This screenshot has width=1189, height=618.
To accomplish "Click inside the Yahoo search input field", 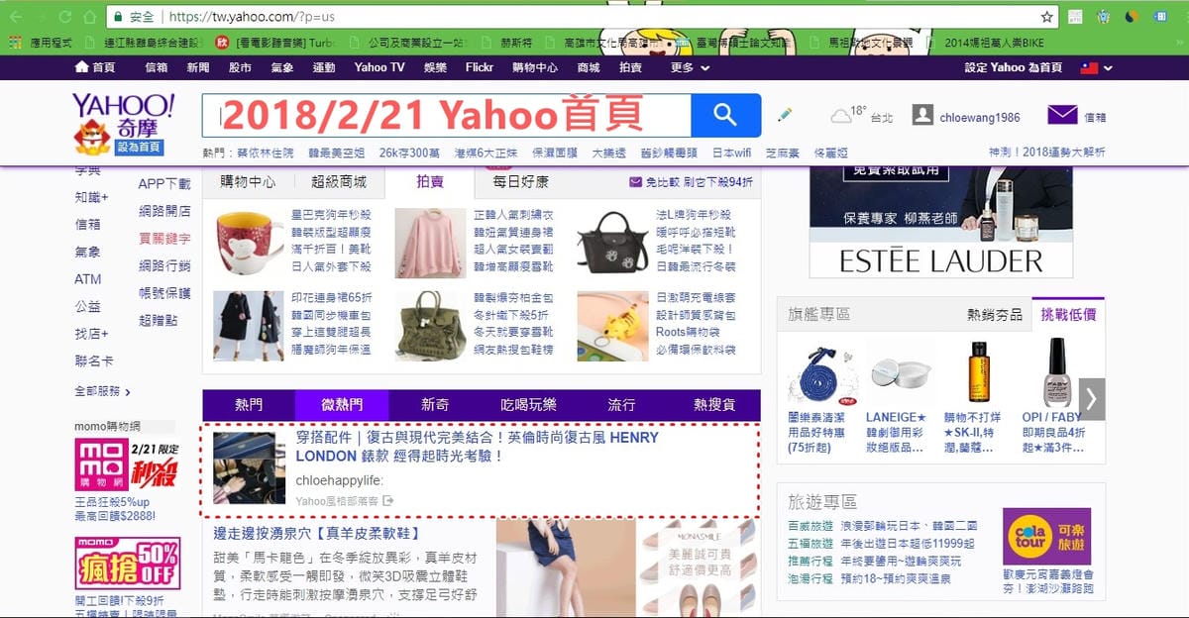I will [446, 116].
